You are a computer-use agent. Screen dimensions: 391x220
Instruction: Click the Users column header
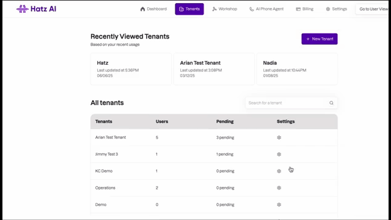pyautogui.click(x=162, y=122)
